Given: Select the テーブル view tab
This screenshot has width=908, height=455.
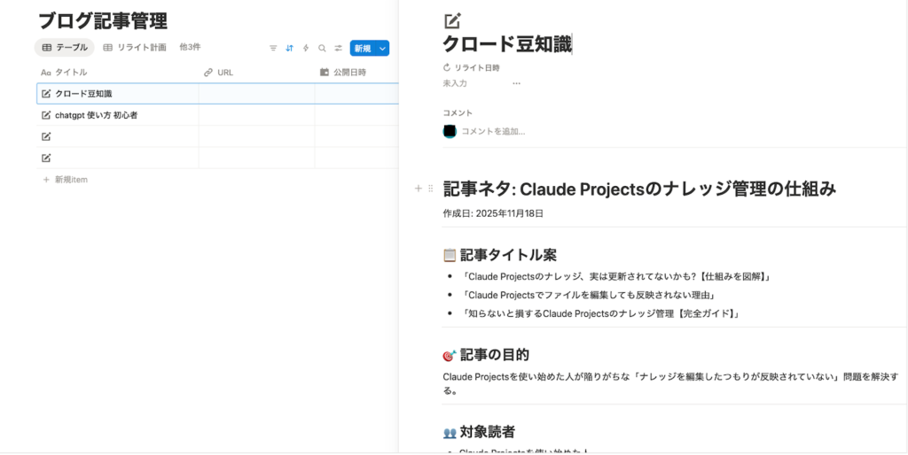Looking at the screenshot, I should click(65, 48).
